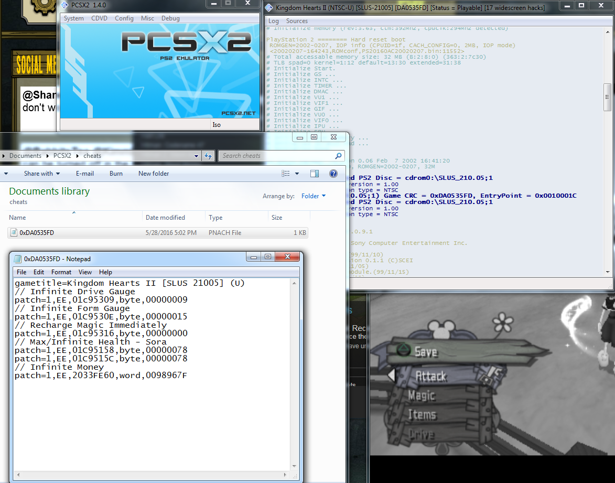Open the System menu in PCSX2

[74, 18]
